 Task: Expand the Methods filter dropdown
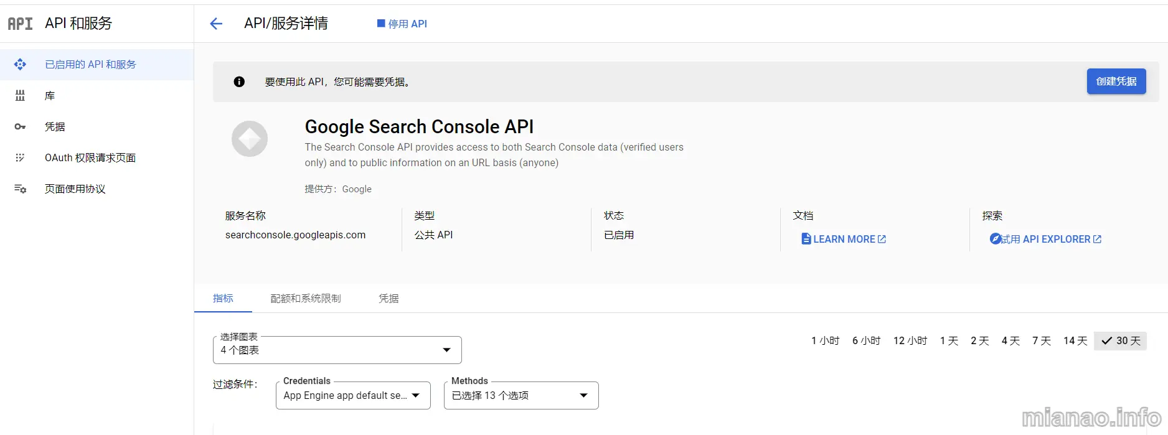point(521,395)
